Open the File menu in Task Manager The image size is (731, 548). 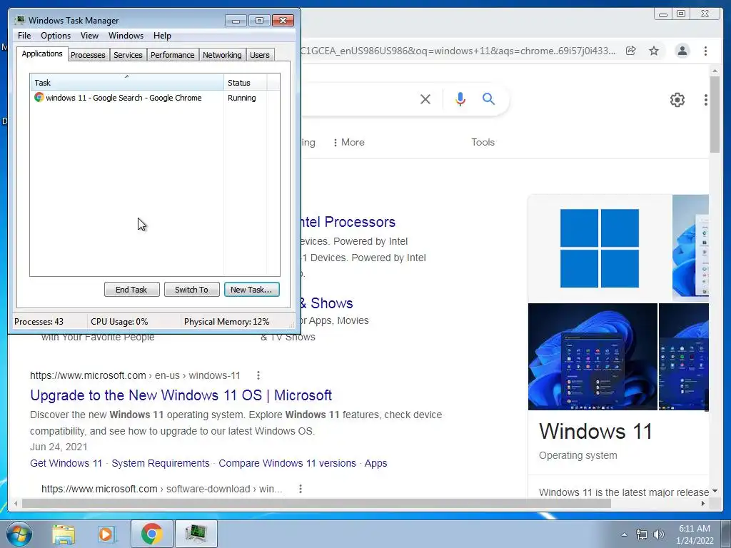pos(24,36)
